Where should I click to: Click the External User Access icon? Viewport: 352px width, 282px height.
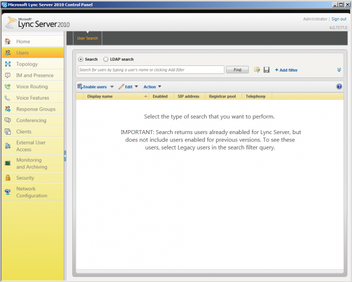click(7, 146)
